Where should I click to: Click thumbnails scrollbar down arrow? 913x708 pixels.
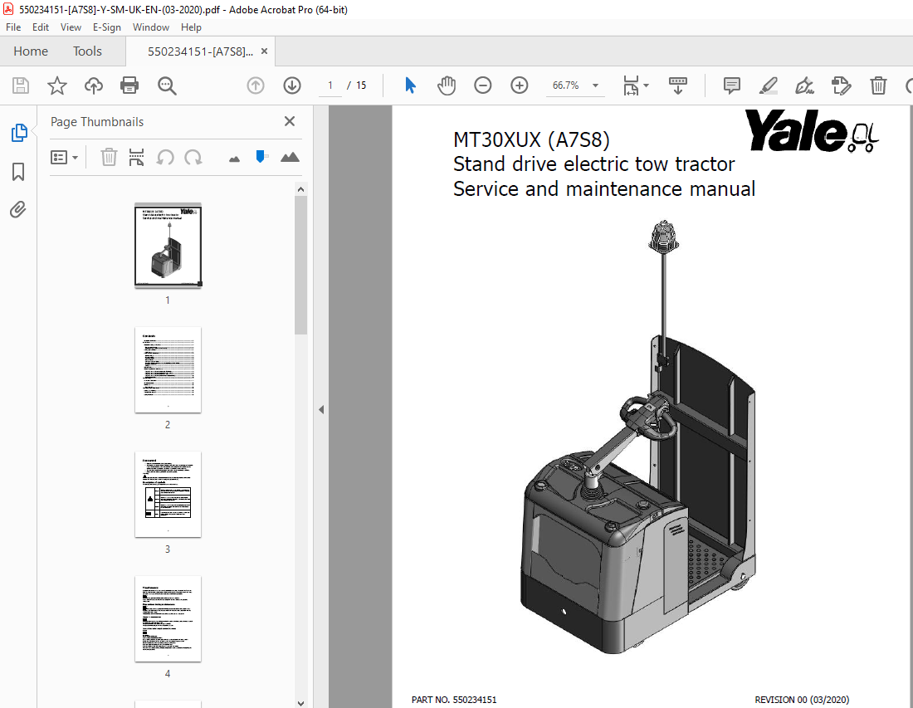300,703
